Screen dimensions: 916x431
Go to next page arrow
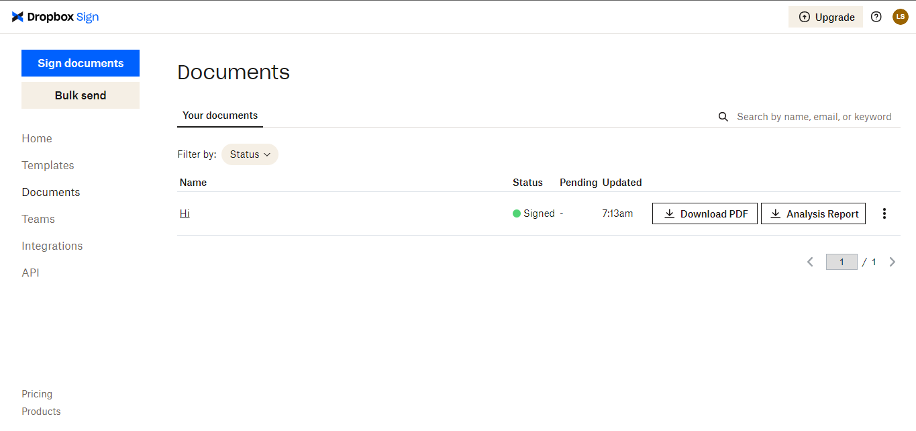[x=893, y=262]
